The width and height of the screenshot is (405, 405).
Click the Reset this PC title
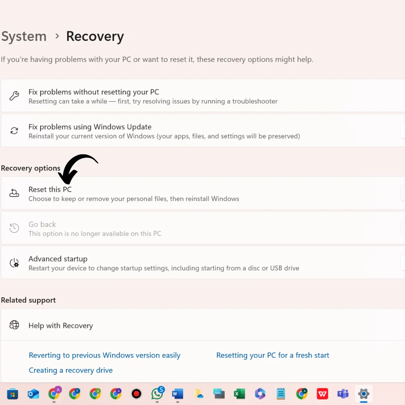[x=50, y=189]
